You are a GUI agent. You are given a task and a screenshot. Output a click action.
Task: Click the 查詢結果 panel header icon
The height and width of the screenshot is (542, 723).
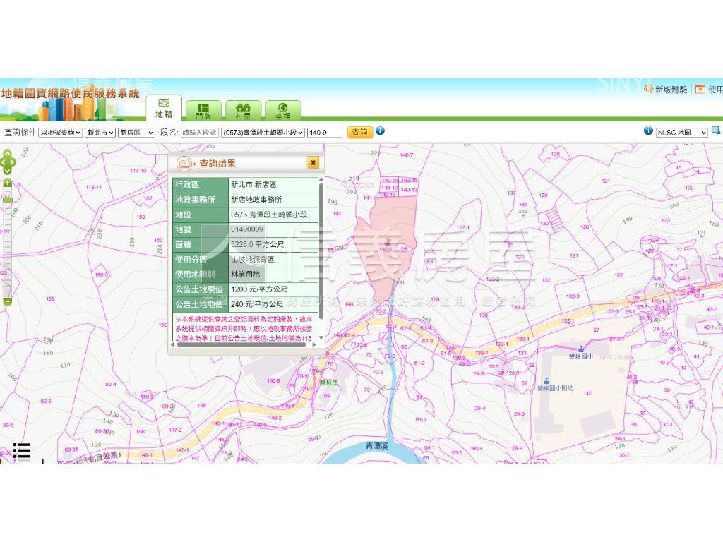tap(184, 163)
